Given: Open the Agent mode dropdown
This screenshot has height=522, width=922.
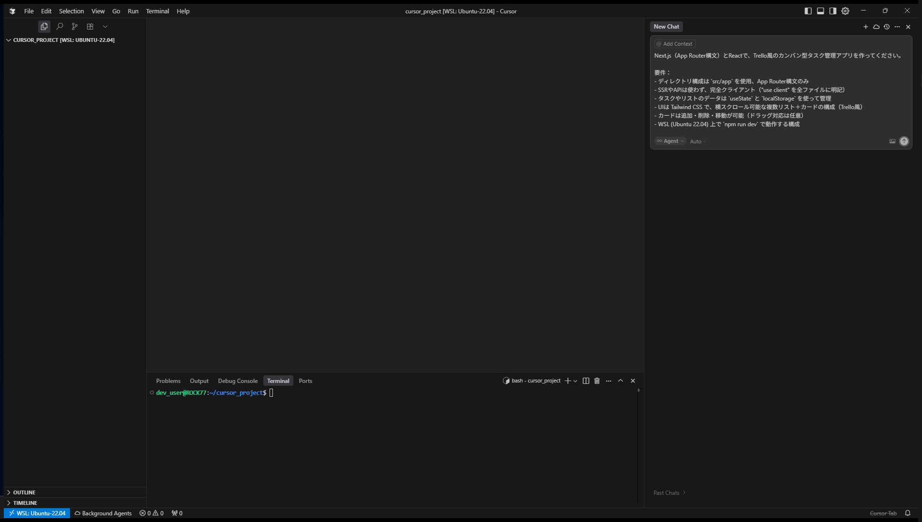Looking at the screenshot, I should (x=670, y=141).
